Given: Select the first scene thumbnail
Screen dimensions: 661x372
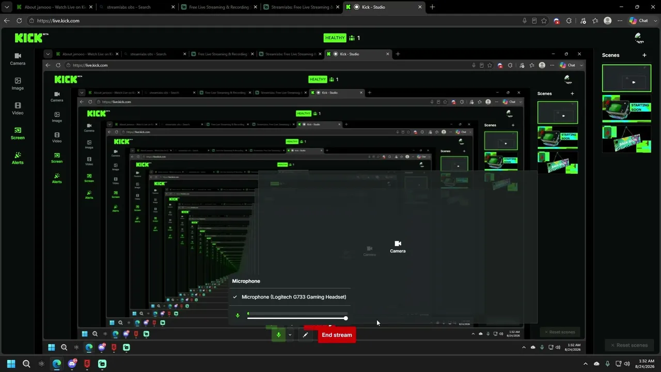Looking at the screenshot, I should 626,78.
